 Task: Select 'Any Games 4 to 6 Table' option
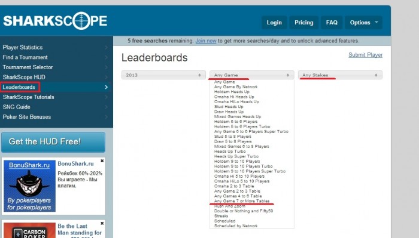tap(238, 196)
